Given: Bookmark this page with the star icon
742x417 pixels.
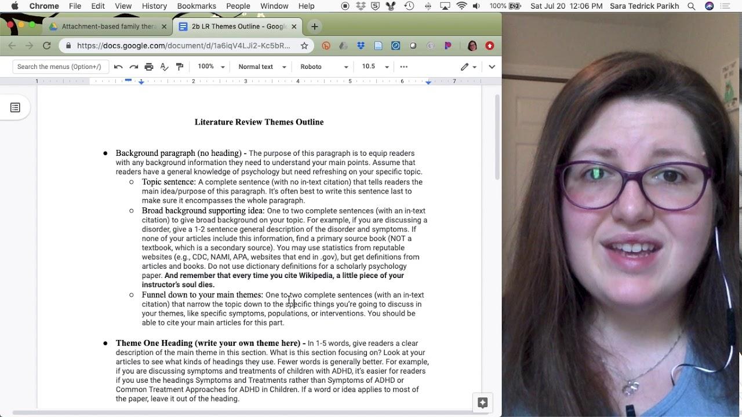Looking at the screenshot, I should [x=304, y=46].
